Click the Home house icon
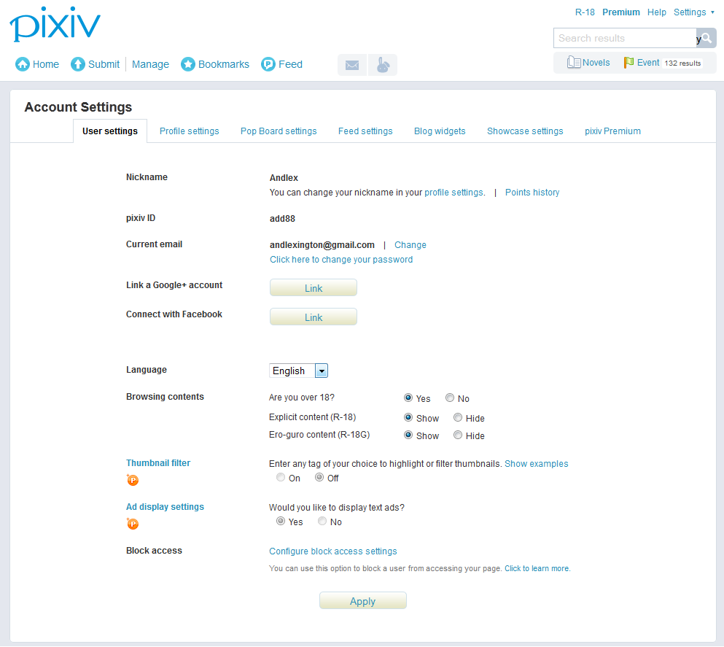The height and width of the screenshot is (647, 724). (x=23, y=64)
